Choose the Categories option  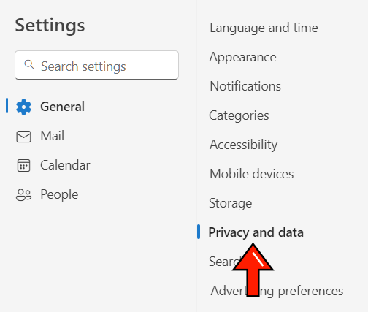coord(239,115)
